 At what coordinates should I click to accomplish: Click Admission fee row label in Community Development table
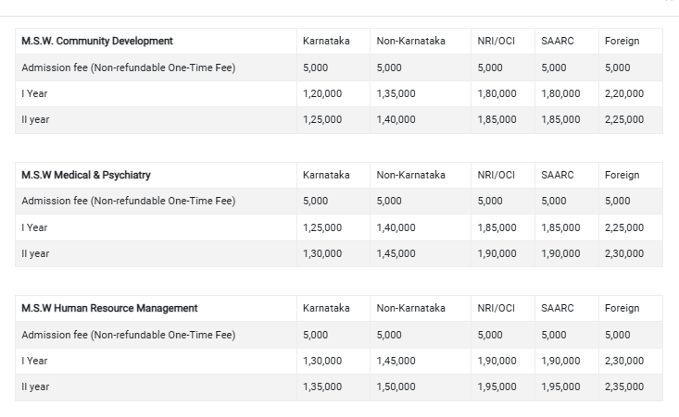(128, 67)
